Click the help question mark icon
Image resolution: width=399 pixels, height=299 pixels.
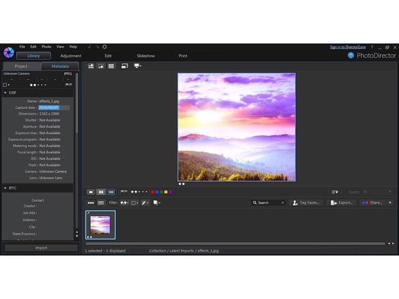[372, 47]
